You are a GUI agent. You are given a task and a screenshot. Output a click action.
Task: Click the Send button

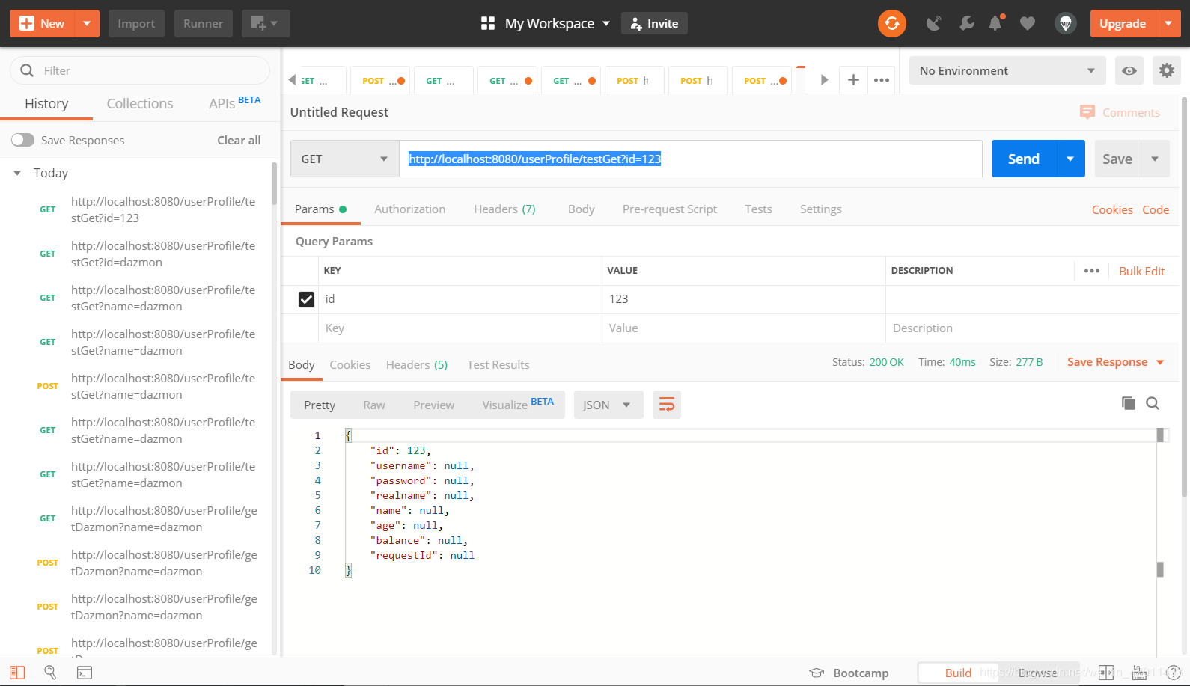[1023, 159]
